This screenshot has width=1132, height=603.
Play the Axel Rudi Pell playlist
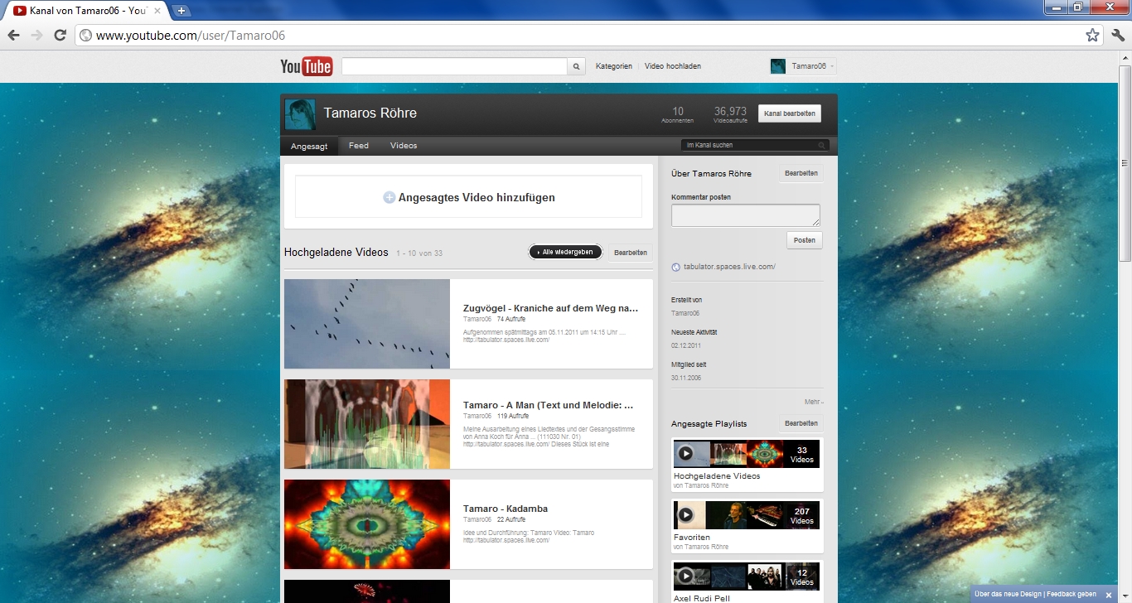click(x=685, y=576)
